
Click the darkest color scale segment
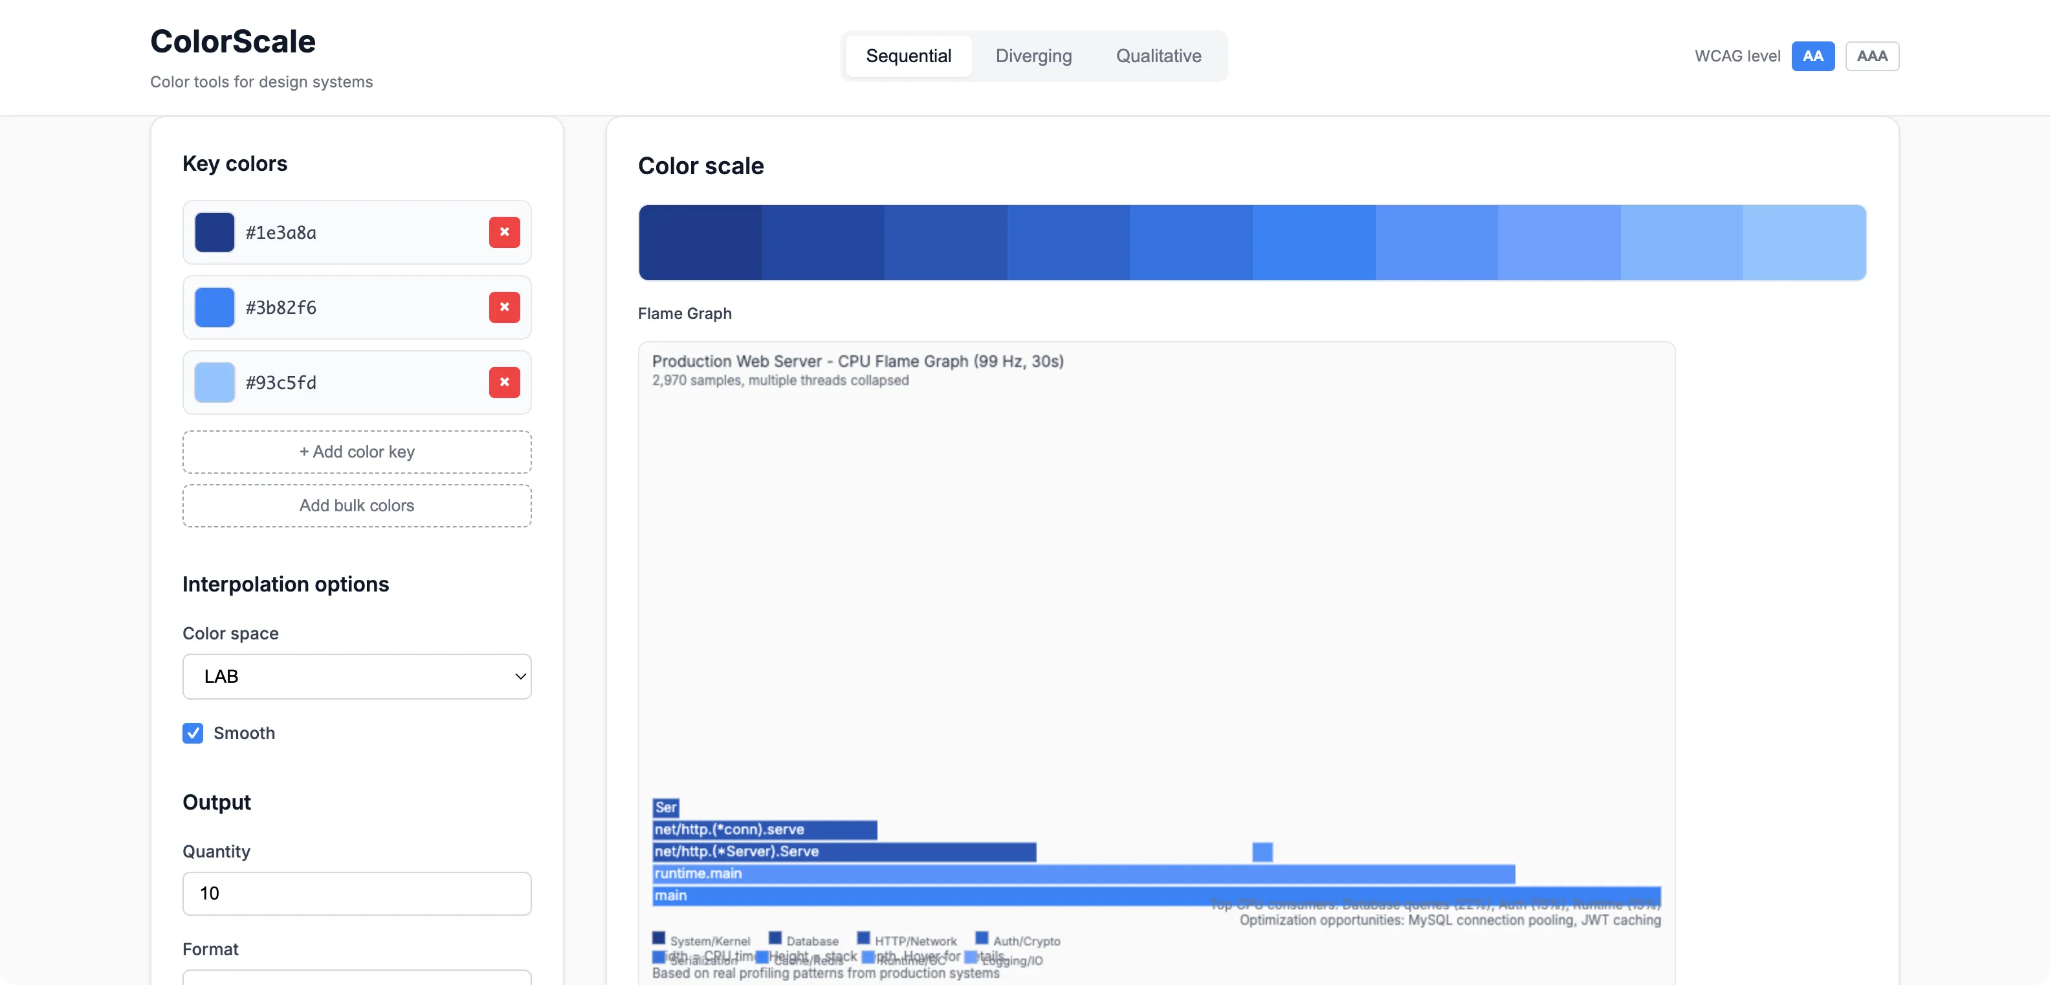[x=700, y=243]
